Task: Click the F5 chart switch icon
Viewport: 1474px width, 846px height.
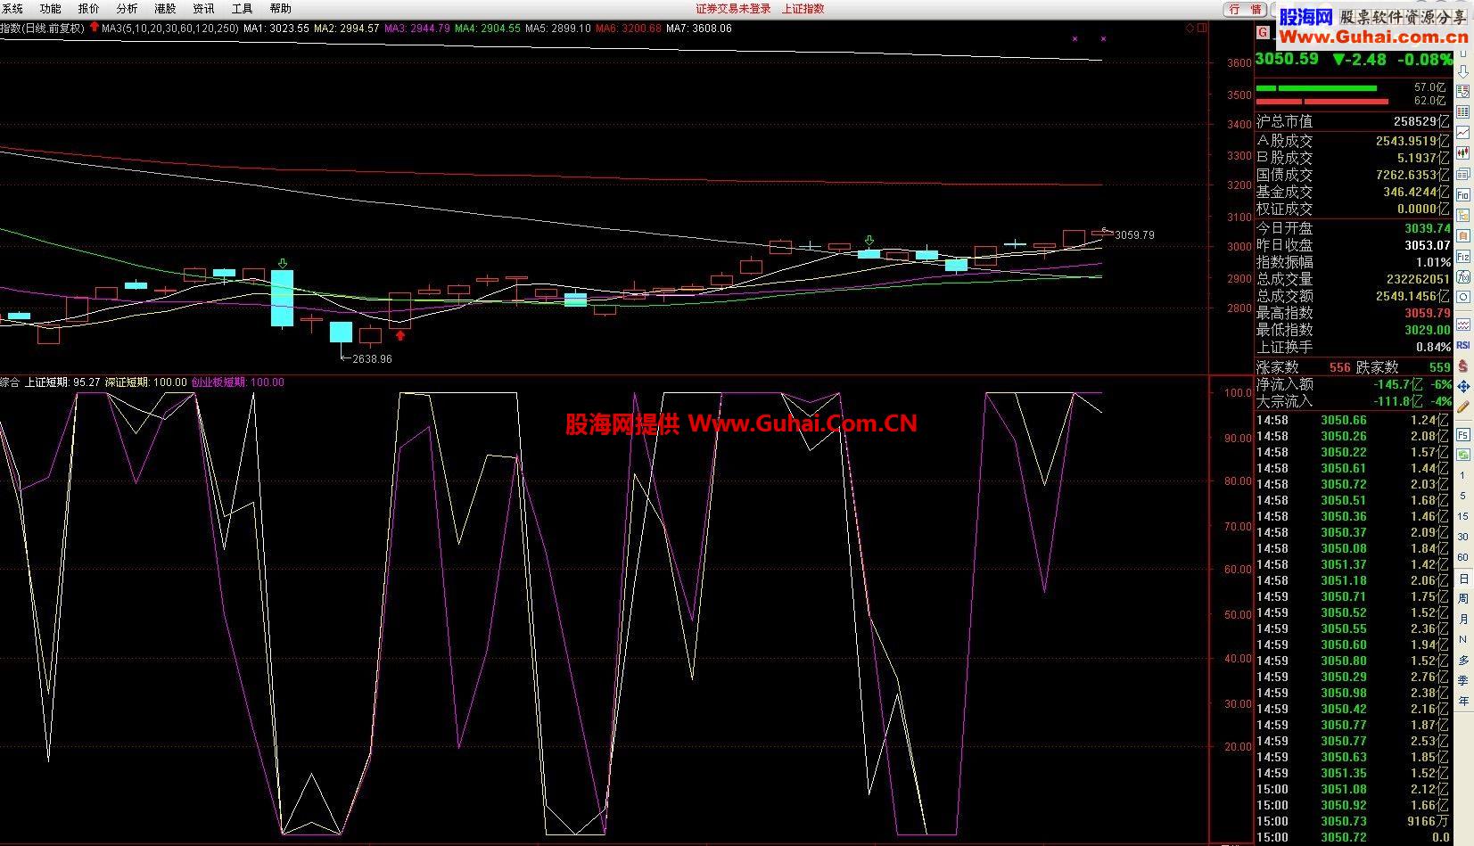Action: coord(1463,435)
